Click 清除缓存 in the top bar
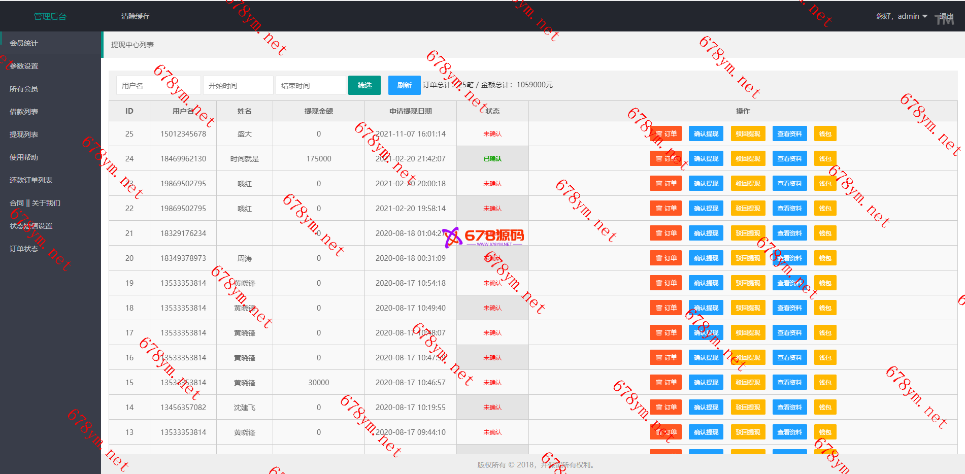Viewport: 965px width, 474px height. click(136, 16)
